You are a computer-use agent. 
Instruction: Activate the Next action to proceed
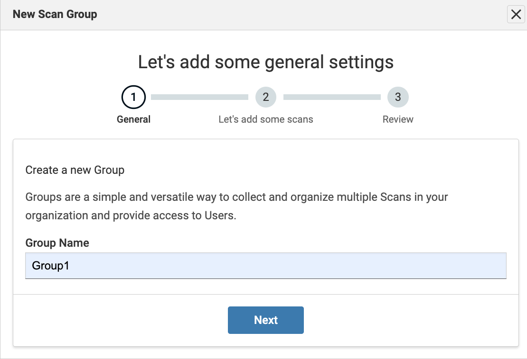266,320
